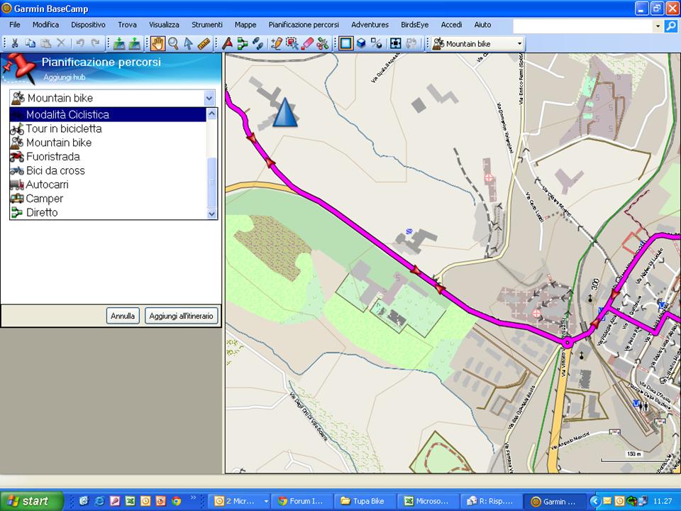Choose the new Track footprints tool
Screen dimensions: 681x511
coord(258,43)
